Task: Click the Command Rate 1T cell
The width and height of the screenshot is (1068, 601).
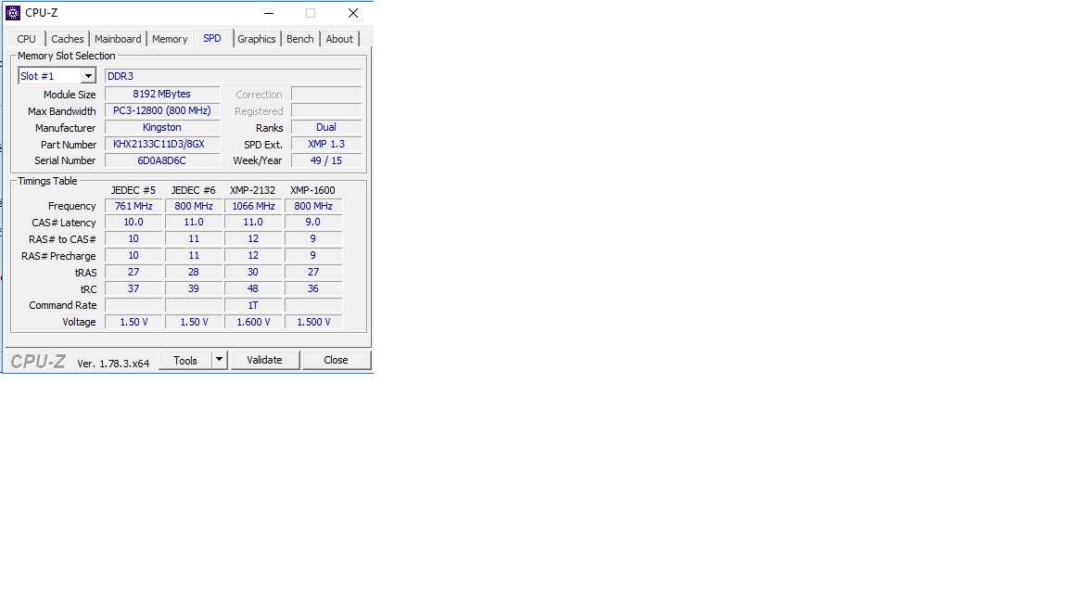Action: point(253,305)
